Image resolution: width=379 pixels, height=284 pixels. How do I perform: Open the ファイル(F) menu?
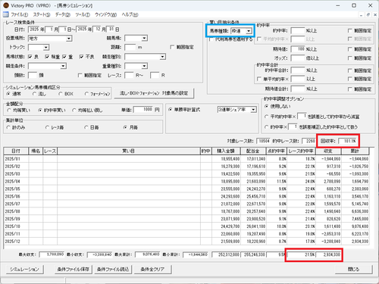click(x=20, y=14)
